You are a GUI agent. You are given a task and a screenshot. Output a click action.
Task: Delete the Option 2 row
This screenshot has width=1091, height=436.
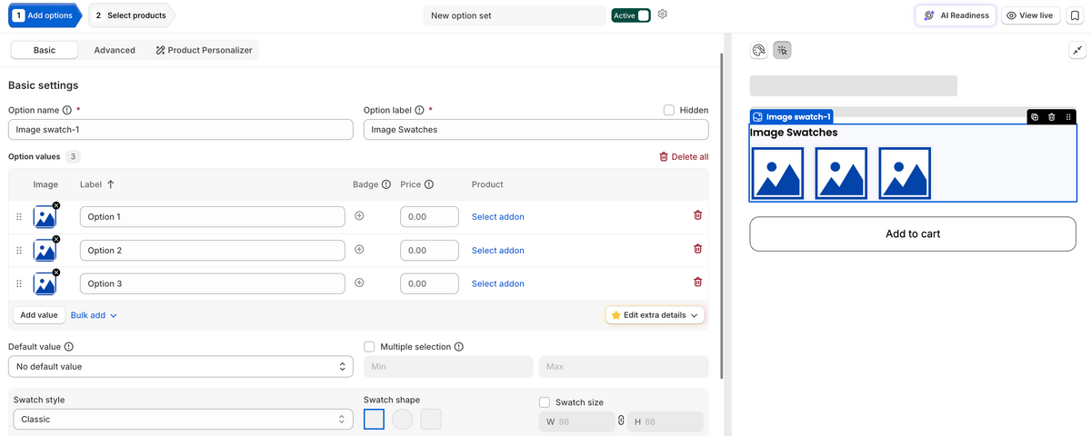697,249
